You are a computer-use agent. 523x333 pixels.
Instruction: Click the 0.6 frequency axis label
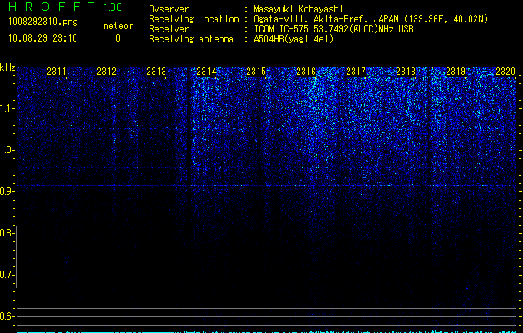click(7, 316)
